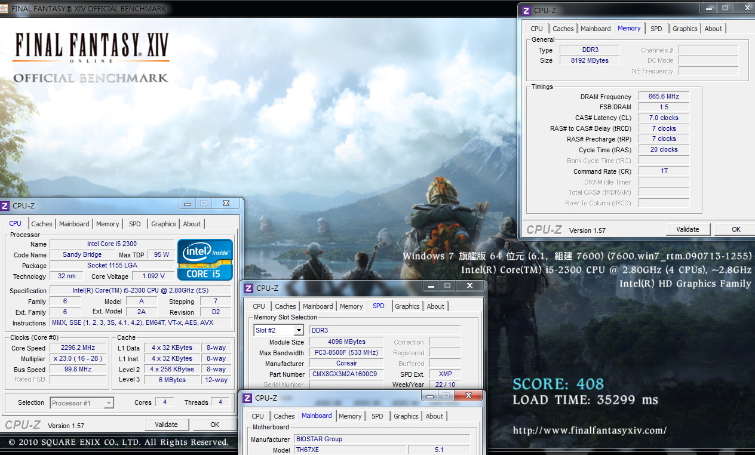
Task: Open Graphics tab in the SPD window
Action: tap(407, 306)
